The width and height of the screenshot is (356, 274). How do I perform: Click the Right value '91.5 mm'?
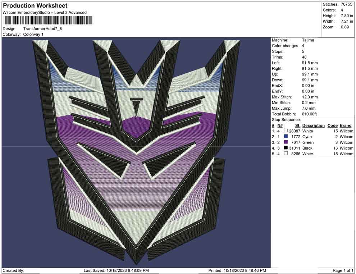point(310,69)
